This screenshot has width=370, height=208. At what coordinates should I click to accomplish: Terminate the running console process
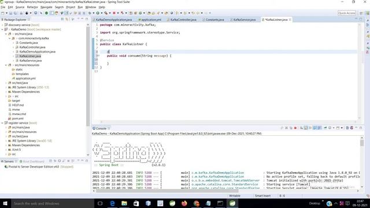point(295,128)
